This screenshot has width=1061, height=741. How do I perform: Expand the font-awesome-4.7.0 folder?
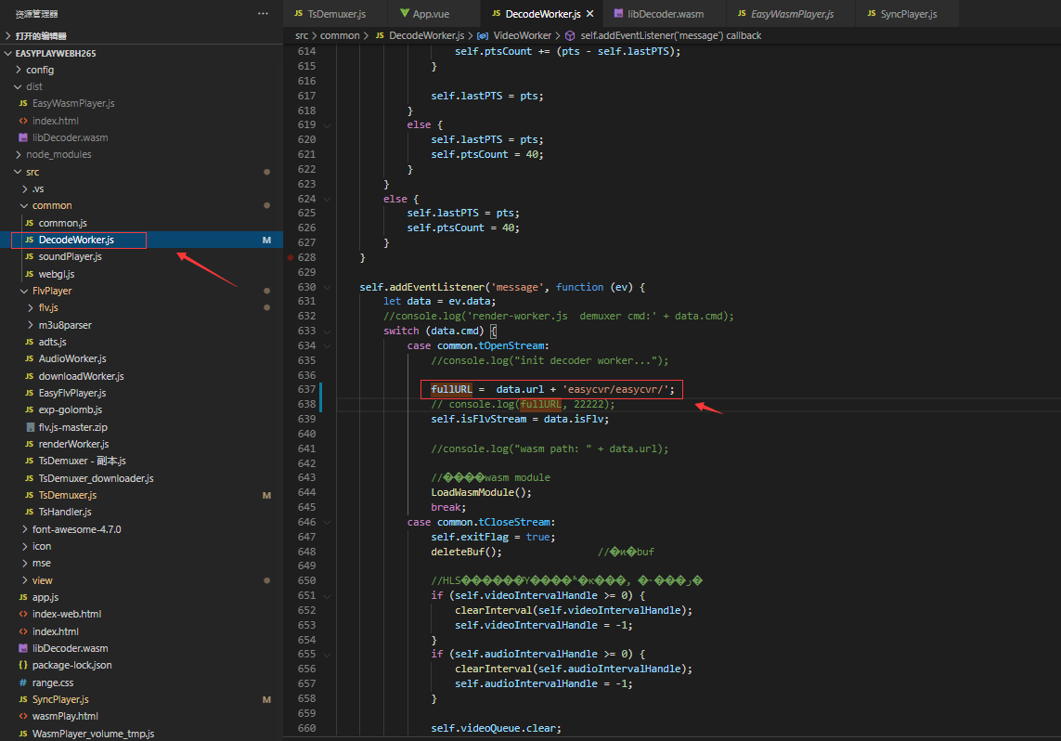pyautogui.click(x=141, y=529)
